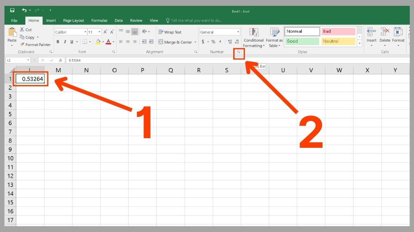Activate the Format Painter brush

click(35, 45)
